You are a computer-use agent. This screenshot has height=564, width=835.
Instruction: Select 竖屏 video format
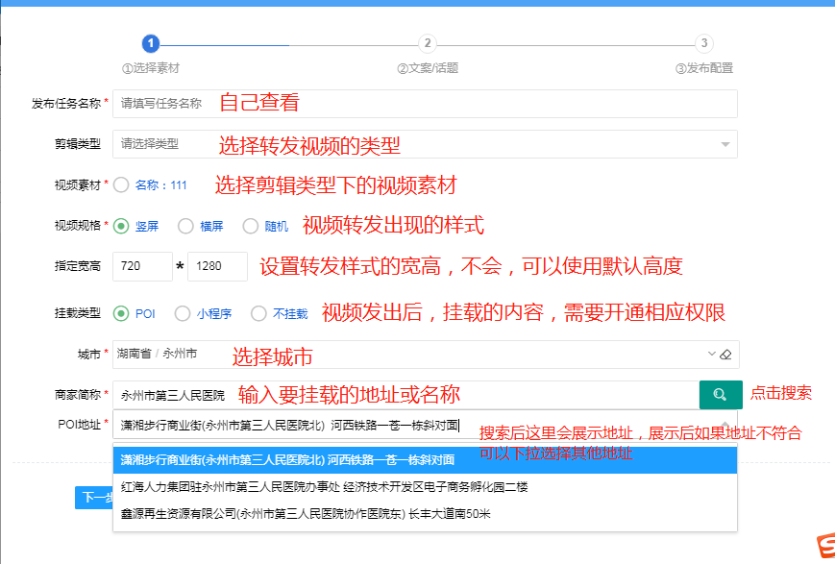[121, 226]
